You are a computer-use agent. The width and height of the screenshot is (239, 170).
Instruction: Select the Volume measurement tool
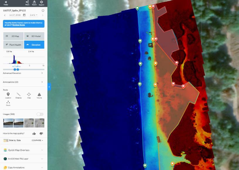pos(39,95)
